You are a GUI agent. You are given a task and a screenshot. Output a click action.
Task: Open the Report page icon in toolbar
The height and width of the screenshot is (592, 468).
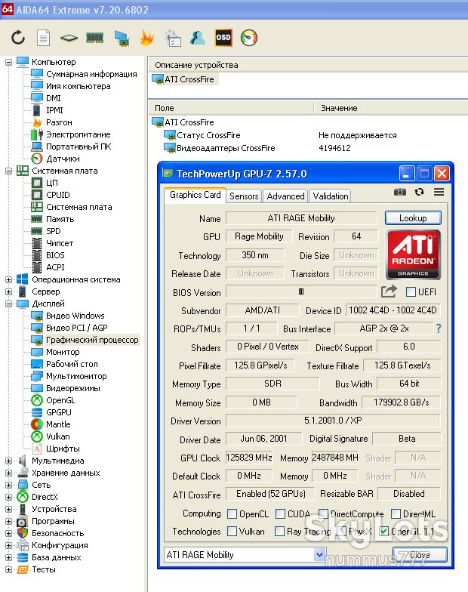point(44,38)
